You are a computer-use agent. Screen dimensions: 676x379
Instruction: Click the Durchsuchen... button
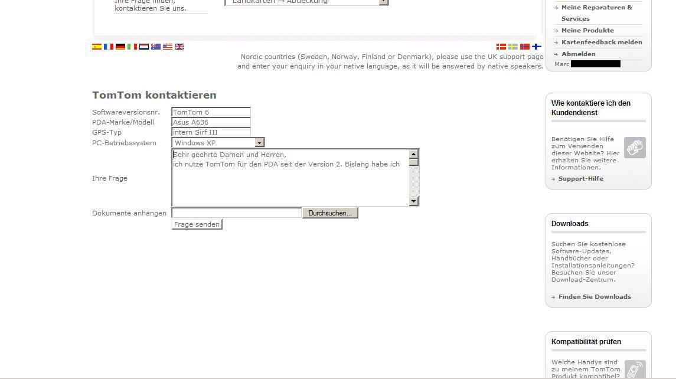tap(330, 213)
